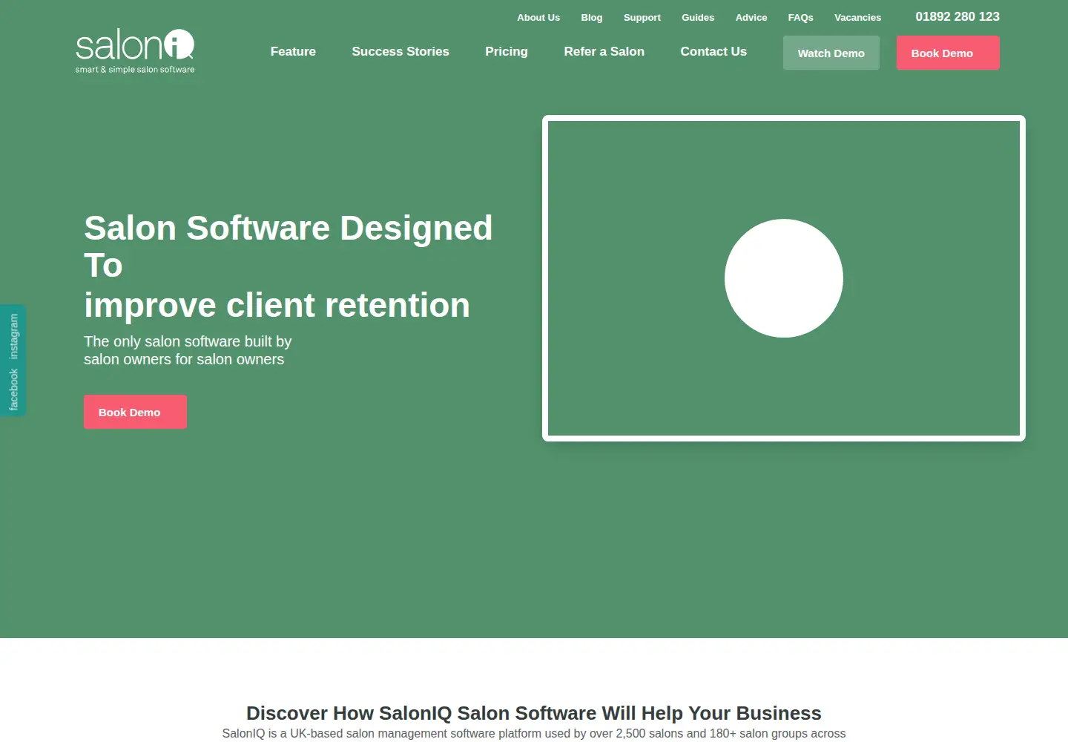Open Refer a Salon menu item

tap(604, 51)
